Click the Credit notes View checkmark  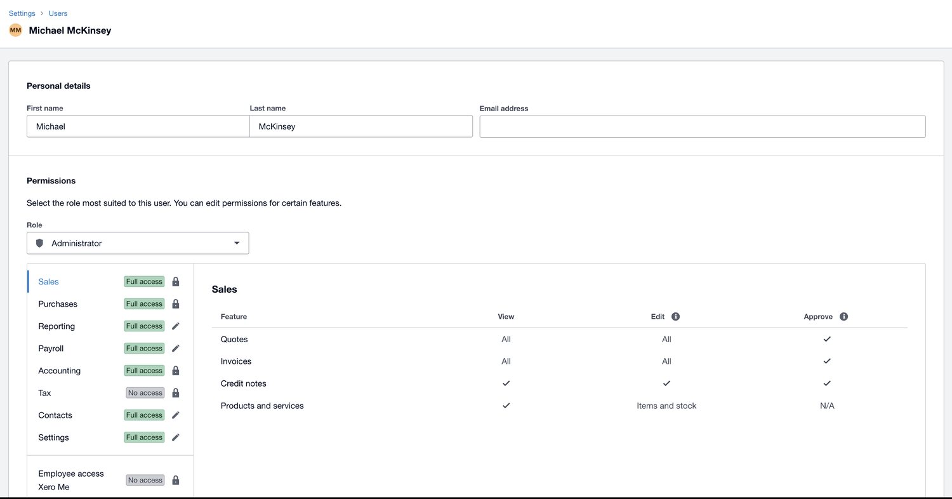coord(506,383)
